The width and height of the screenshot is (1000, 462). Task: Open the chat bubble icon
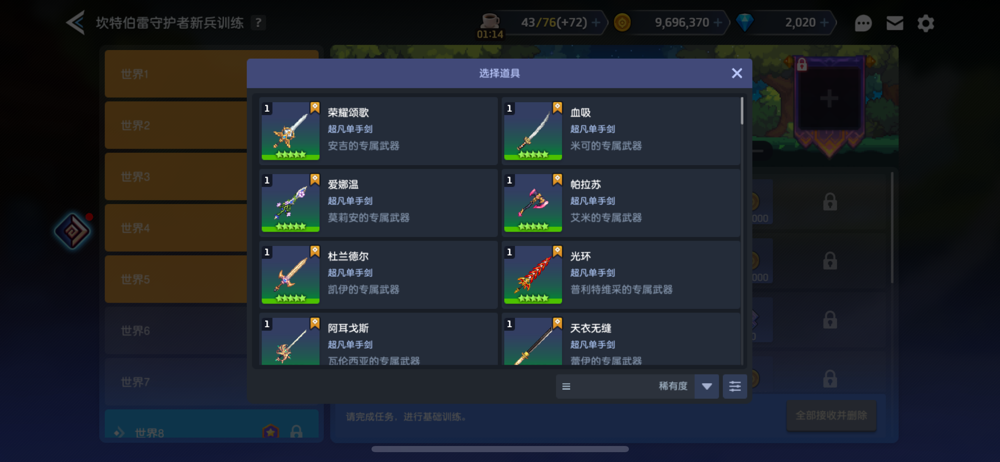tap(863, 23)
